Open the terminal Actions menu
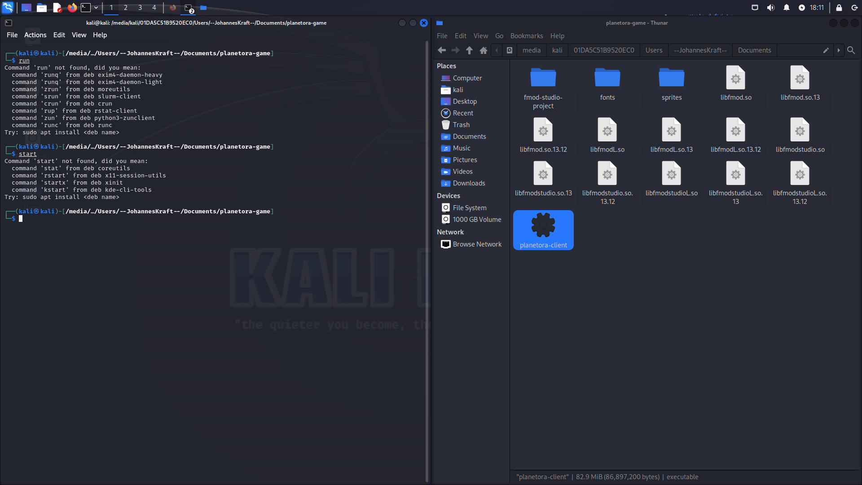Image resolution: width=862 pixels, height=485 pixels. pyautogui.click(x=35, y=35)
